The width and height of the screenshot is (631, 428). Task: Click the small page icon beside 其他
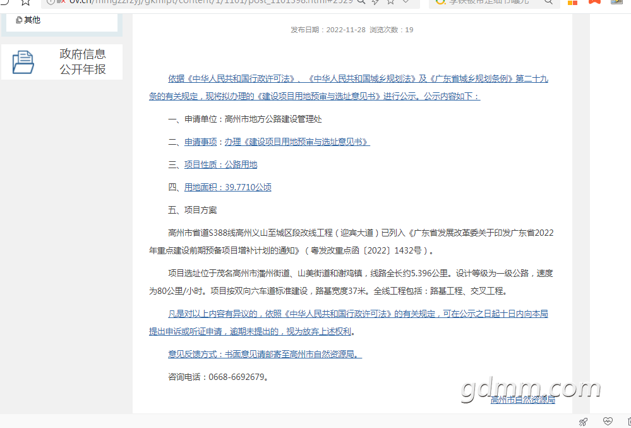(x=19, y=20)
